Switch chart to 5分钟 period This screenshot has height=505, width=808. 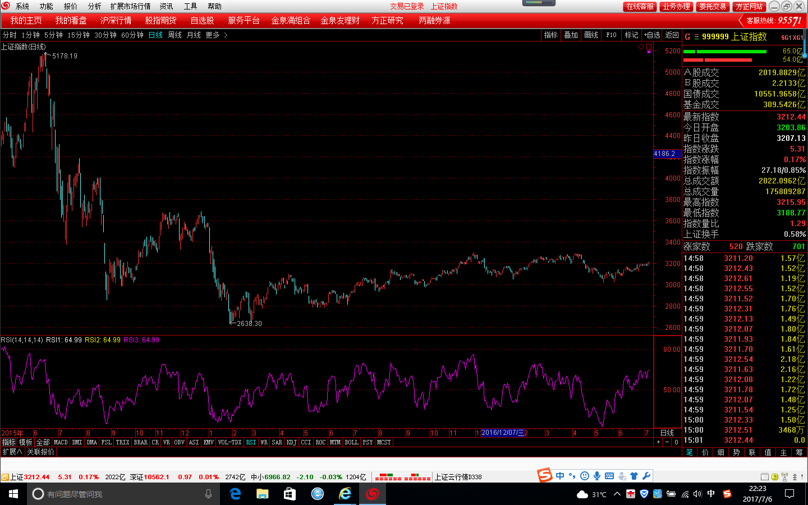pos(53,35)
